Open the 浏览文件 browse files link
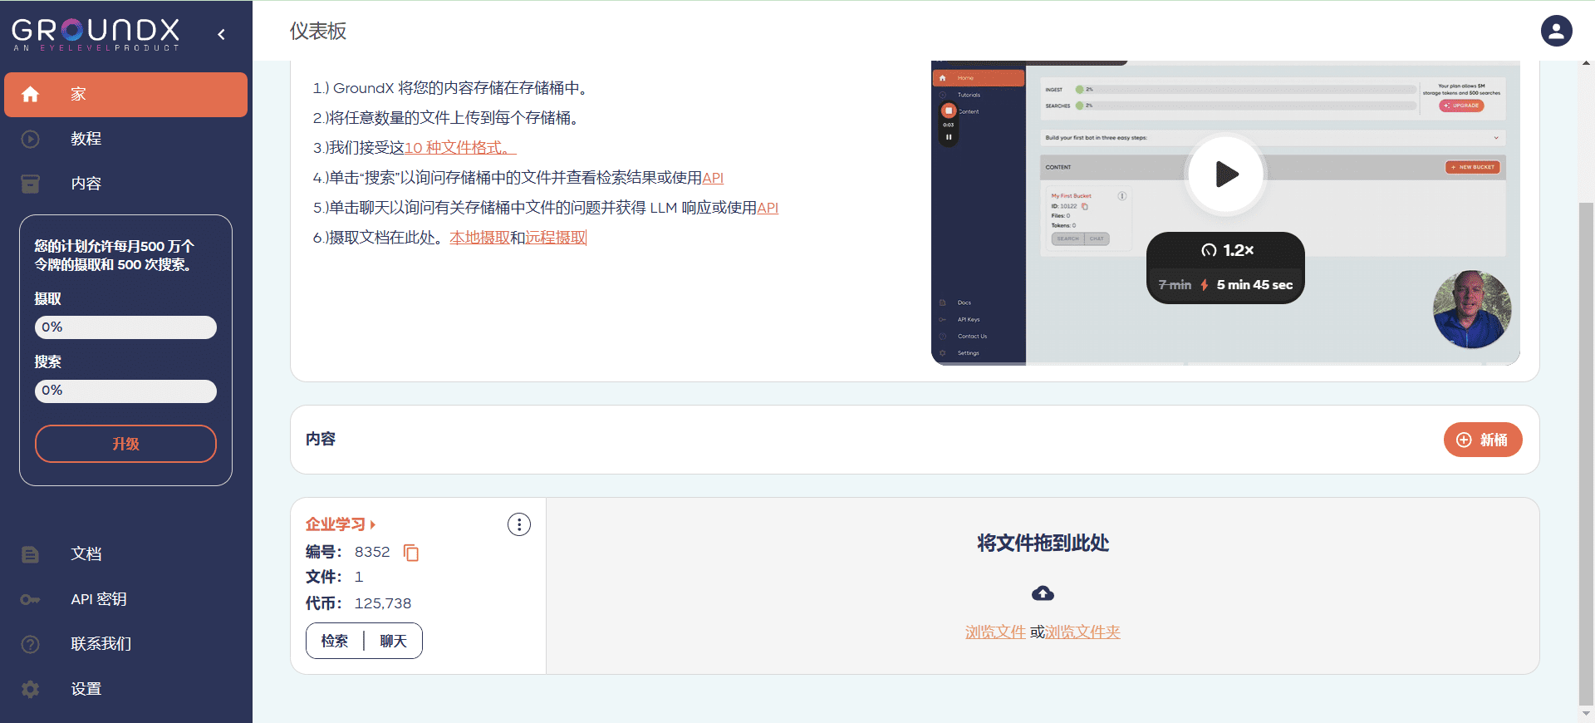Screen dimensions: 1595x723 click(995, 632)
